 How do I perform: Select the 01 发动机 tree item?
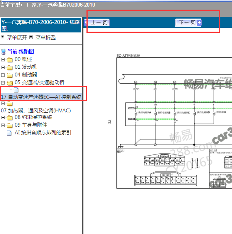tap(26, 67)
